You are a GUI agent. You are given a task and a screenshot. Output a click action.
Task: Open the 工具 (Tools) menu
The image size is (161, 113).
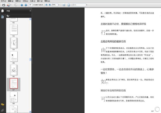[33, 1]
